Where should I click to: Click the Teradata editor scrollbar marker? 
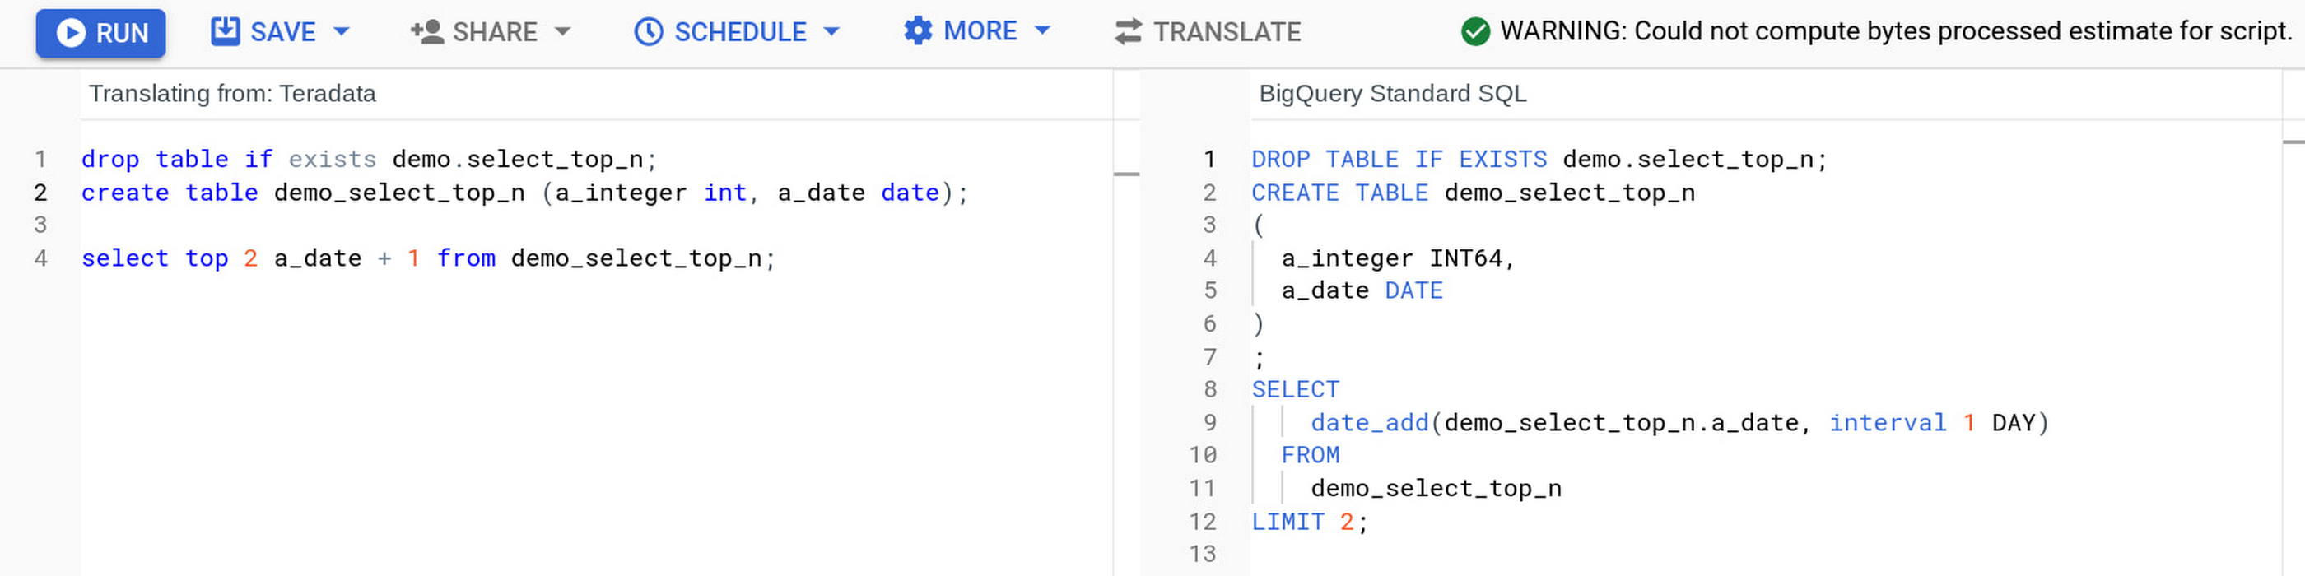[1125, 174]
